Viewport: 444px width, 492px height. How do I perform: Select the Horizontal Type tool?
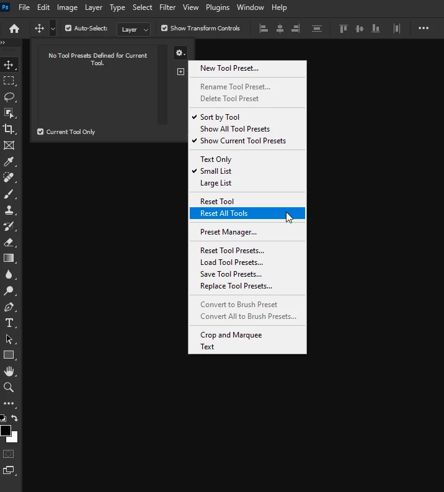[9, 323]
